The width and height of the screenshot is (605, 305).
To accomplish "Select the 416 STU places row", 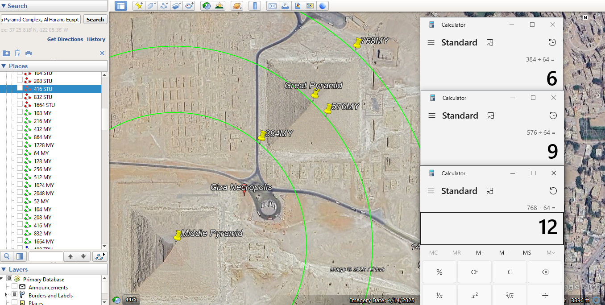I will 50,89.
